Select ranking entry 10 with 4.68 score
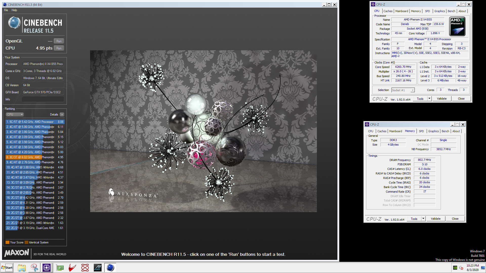Viewport: 486px width, 273px height. pos(35,167)
